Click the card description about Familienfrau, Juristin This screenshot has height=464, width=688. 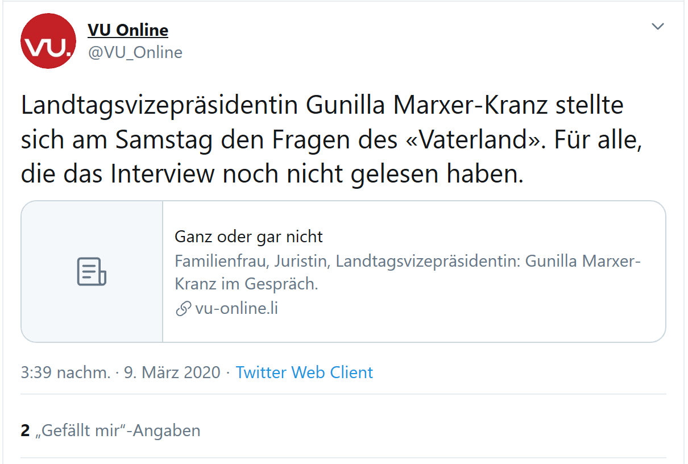[408, 272]
